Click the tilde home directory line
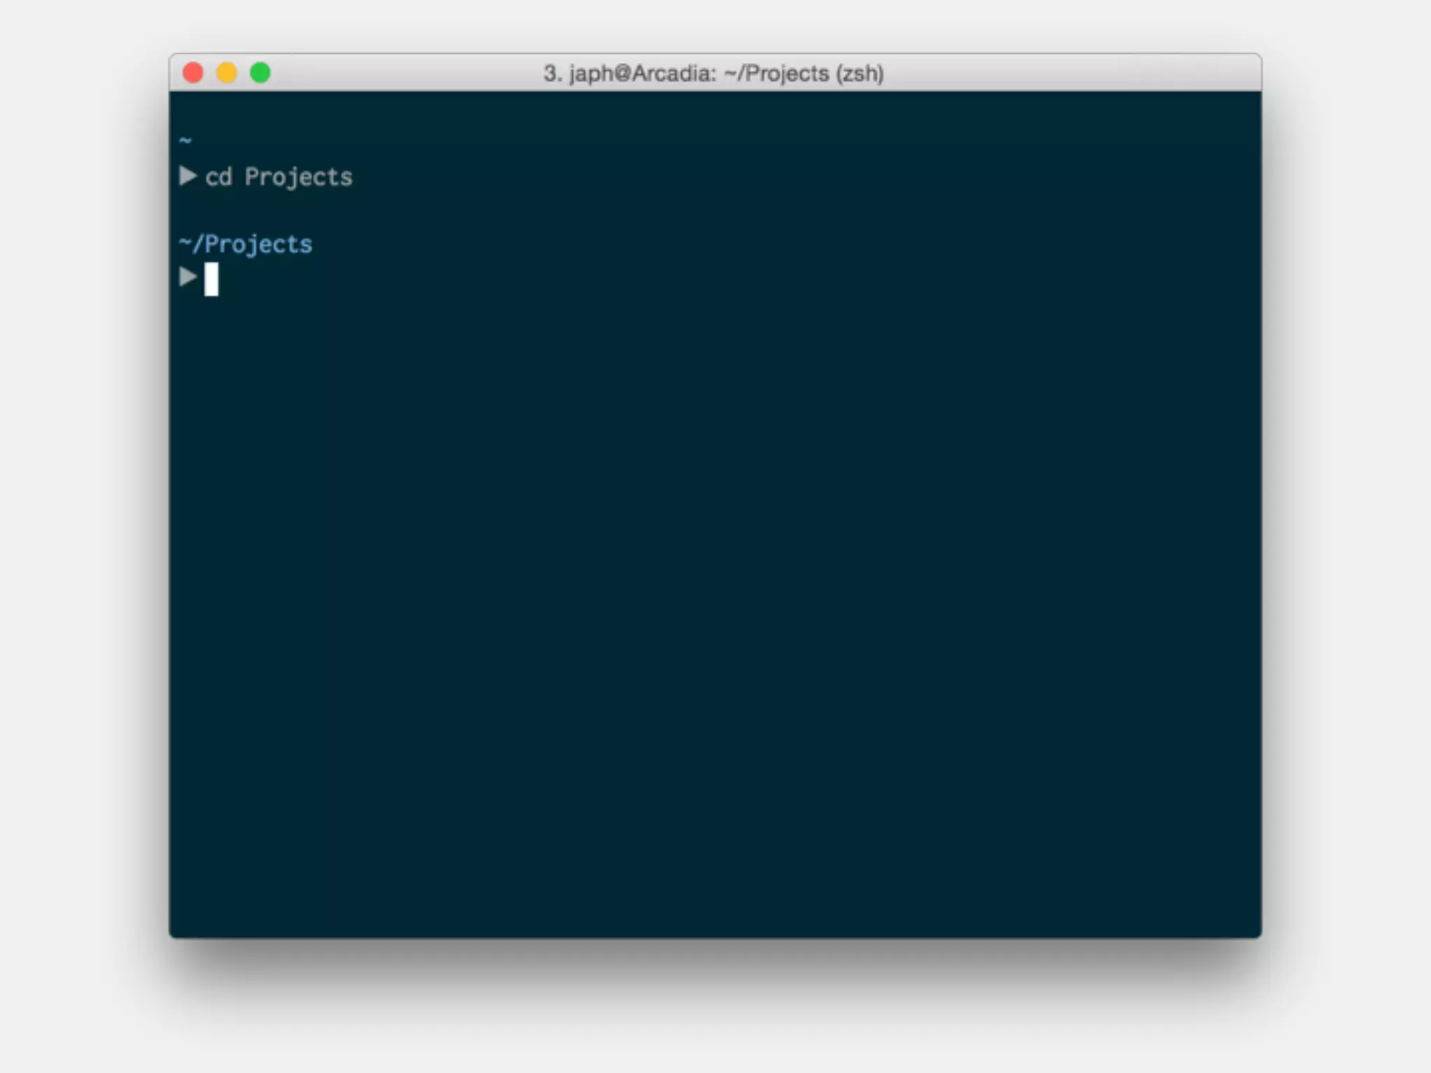The image size is (1431, 1073). 185,141
